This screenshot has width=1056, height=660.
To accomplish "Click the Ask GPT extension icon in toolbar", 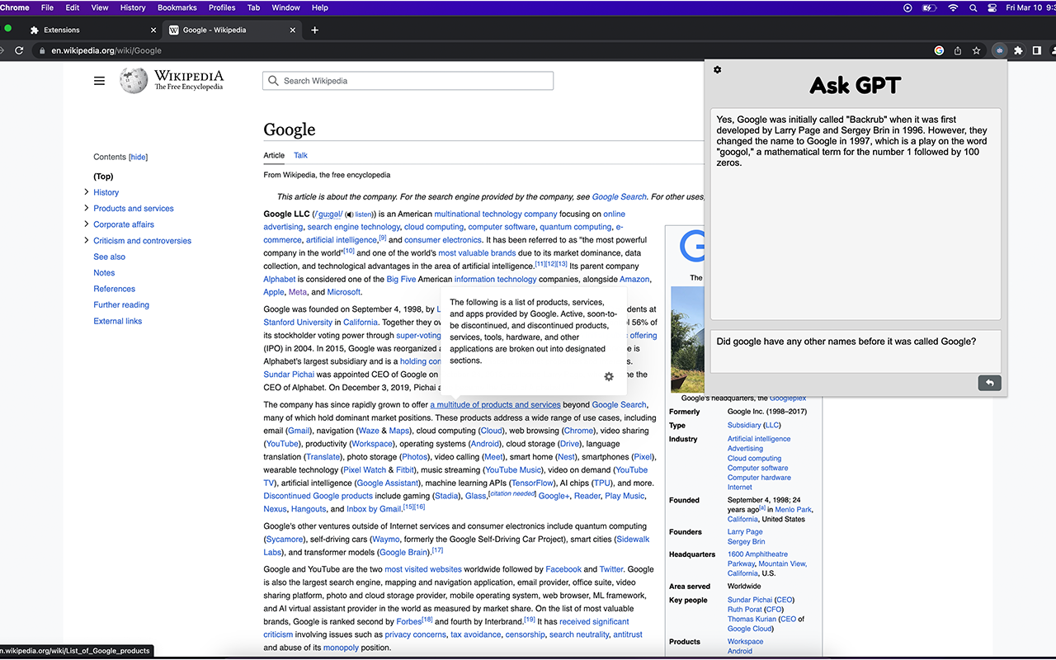I will (x=999, y=50).
